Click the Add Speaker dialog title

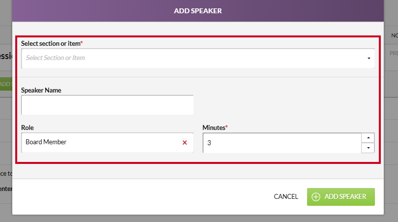pos(198,11)
